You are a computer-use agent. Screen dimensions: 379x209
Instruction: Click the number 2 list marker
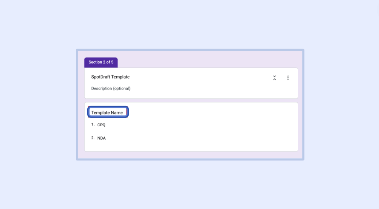click(93, 138)
